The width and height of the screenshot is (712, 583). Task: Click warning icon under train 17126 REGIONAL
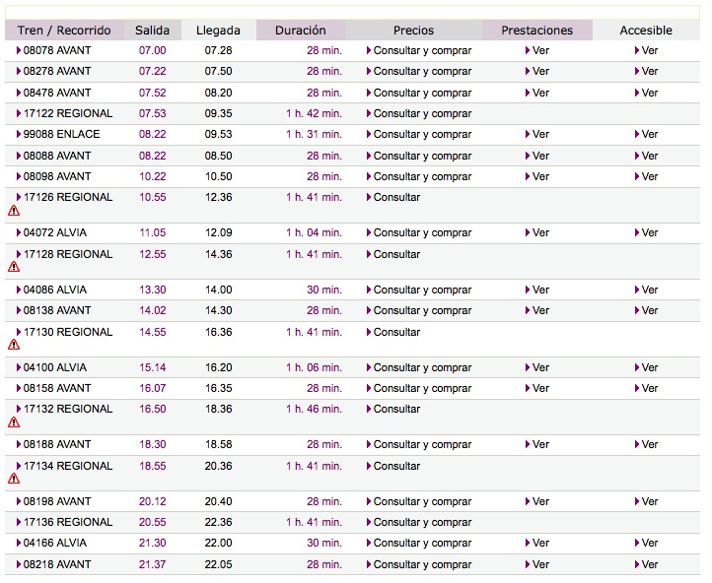coord(14,211)
